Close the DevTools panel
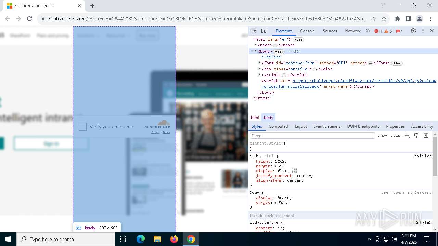 click(x=432, y=31)
